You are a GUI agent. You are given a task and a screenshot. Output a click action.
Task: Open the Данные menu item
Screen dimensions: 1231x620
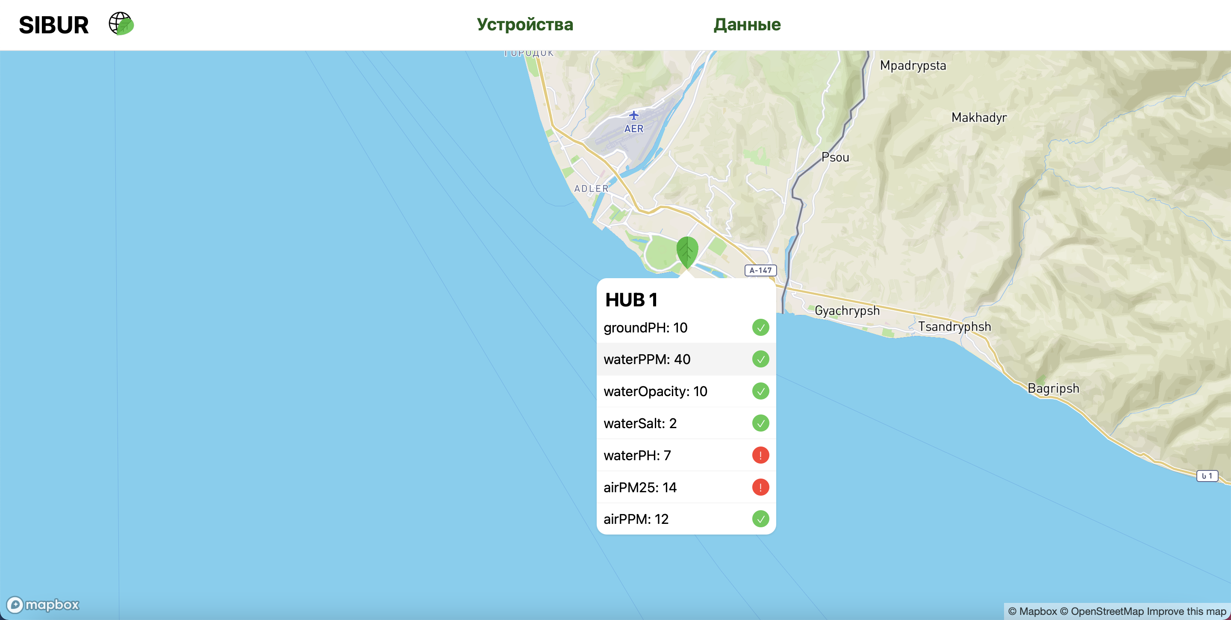[x=747, y=24]
